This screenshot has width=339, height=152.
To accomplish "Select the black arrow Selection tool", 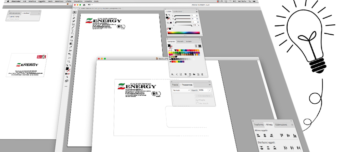I will 75,12.
